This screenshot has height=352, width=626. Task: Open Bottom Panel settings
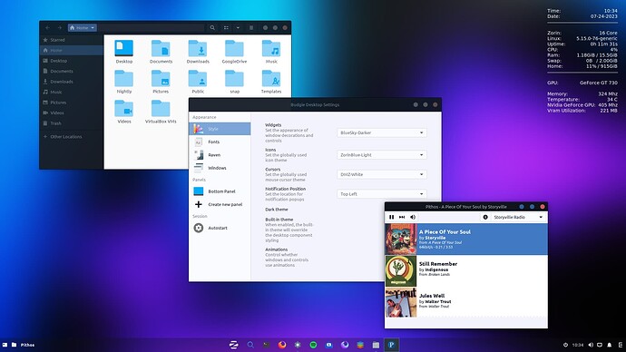[x=220, y=191]
